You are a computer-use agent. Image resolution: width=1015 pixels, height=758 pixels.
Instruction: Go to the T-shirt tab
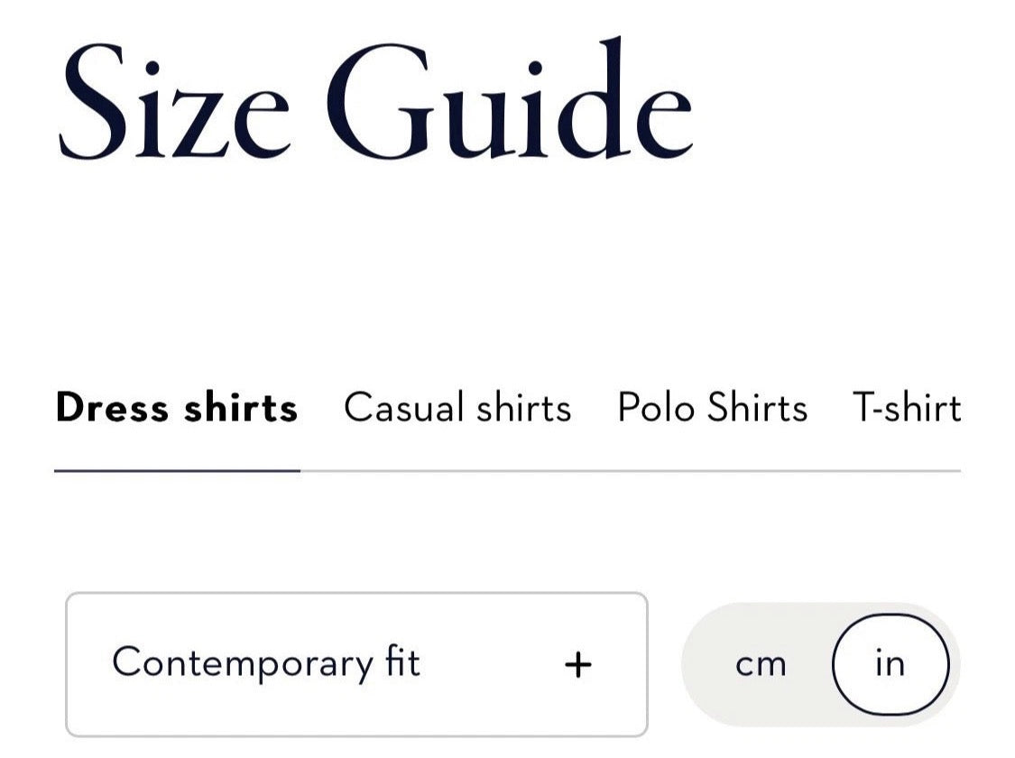(x=906, y=408)
